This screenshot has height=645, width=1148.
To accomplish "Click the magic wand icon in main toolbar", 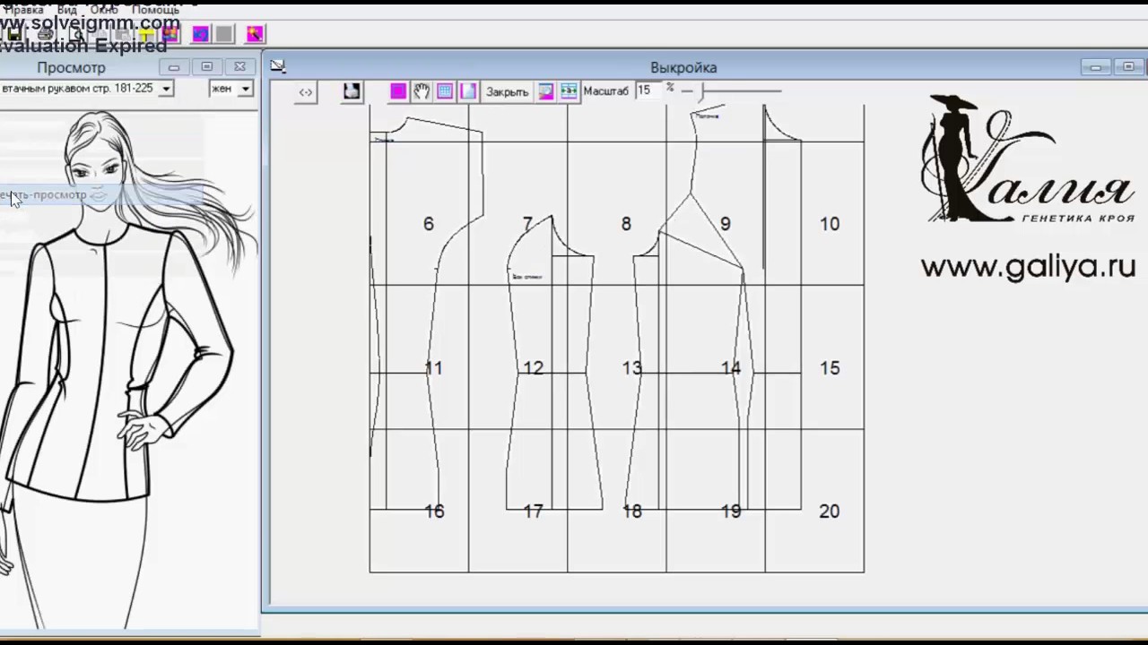I will pos(255,34).
